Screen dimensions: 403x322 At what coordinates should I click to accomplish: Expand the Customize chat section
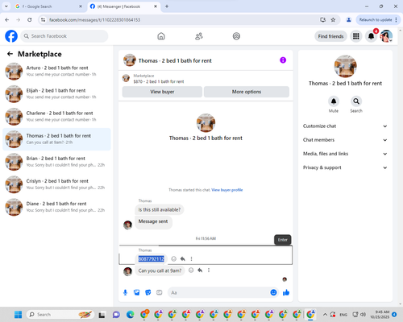tap(345, 126)
